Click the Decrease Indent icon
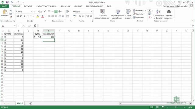 pos(60,16)
